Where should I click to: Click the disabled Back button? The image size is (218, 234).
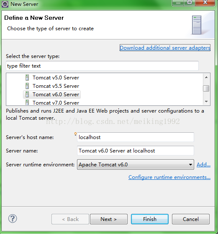(x=70, y=219)
